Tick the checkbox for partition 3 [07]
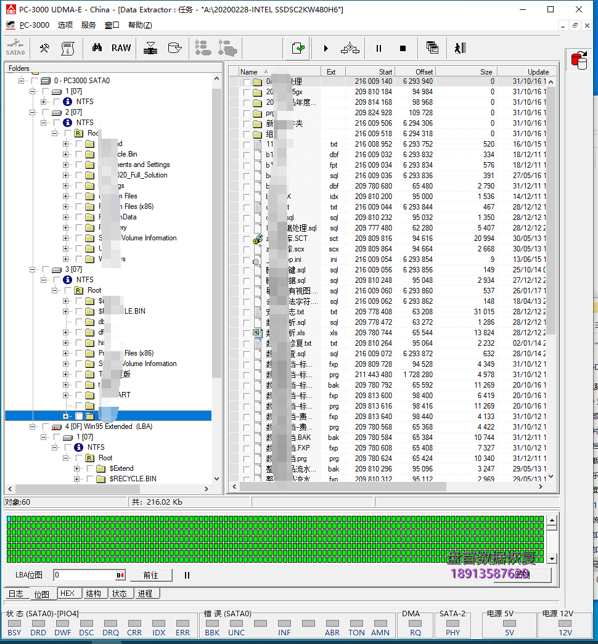 [46, 269]
